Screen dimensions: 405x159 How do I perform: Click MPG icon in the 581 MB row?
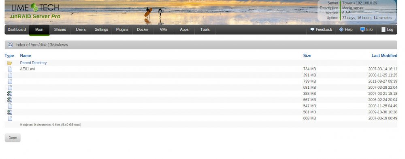coord(10,112)
